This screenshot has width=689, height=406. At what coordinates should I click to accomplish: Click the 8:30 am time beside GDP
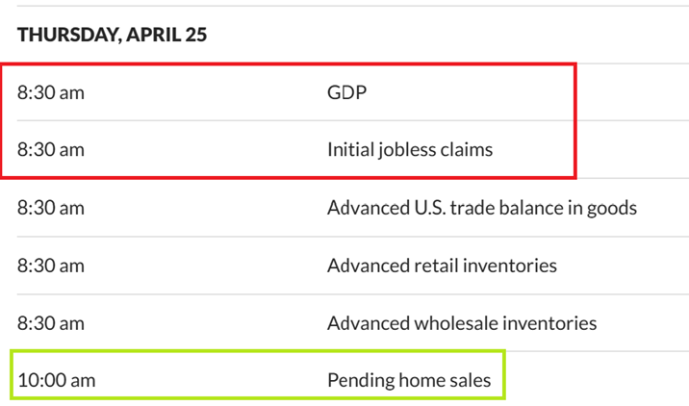[x=50, y=92]
